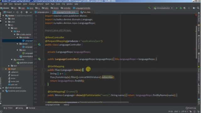Open the Spring tool window

[19, 108]
